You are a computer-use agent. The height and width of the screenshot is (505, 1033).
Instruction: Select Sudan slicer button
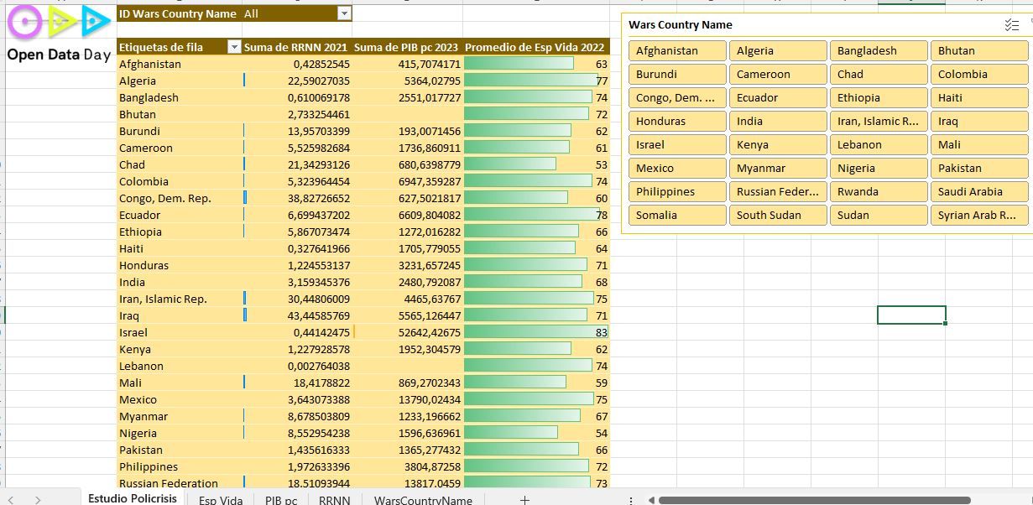tap(879, 215)
